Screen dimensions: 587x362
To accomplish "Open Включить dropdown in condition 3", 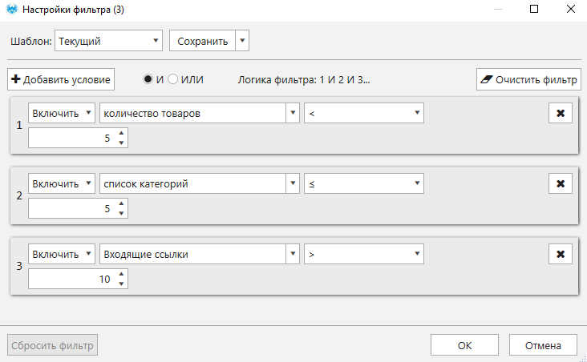I will 62,254.
